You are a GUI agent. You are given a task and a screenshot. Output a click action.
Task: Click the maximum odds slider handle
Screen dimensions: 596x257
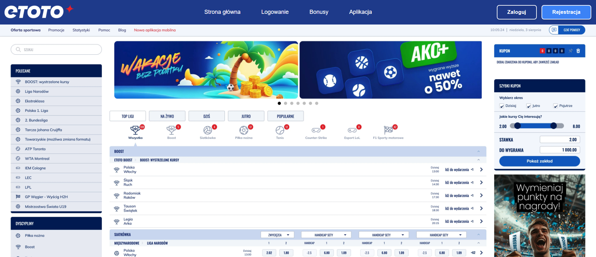tap(553, 126)
